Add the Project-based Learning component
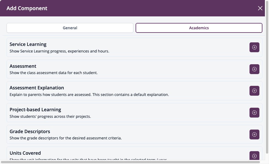The height and width of the screenshot is (164, 269). click(254, 113)
